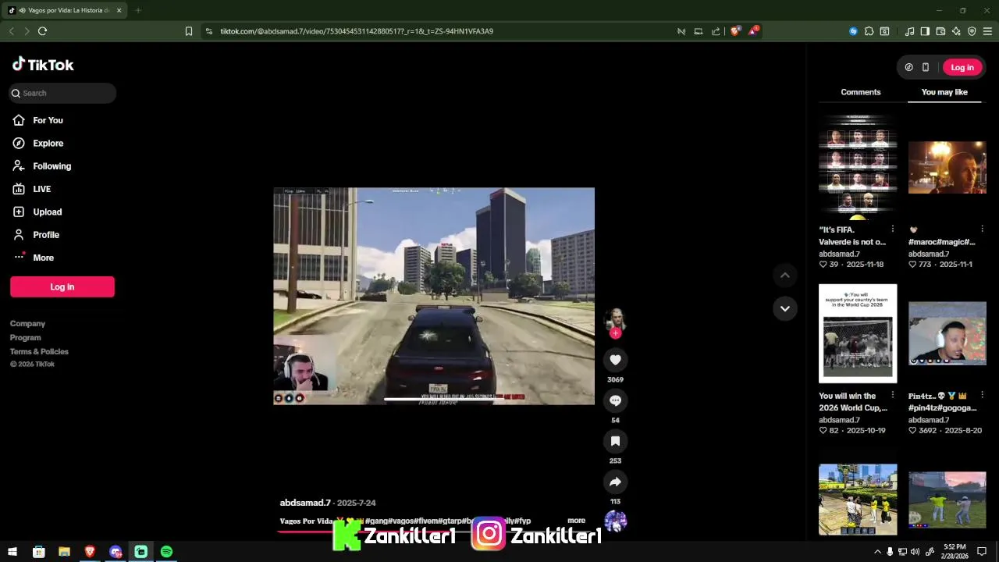The width and height of the screenshot is (999, 562).
Task: Open the browser media control note icon
Action: pyautogui.click(x=909, y=31)
